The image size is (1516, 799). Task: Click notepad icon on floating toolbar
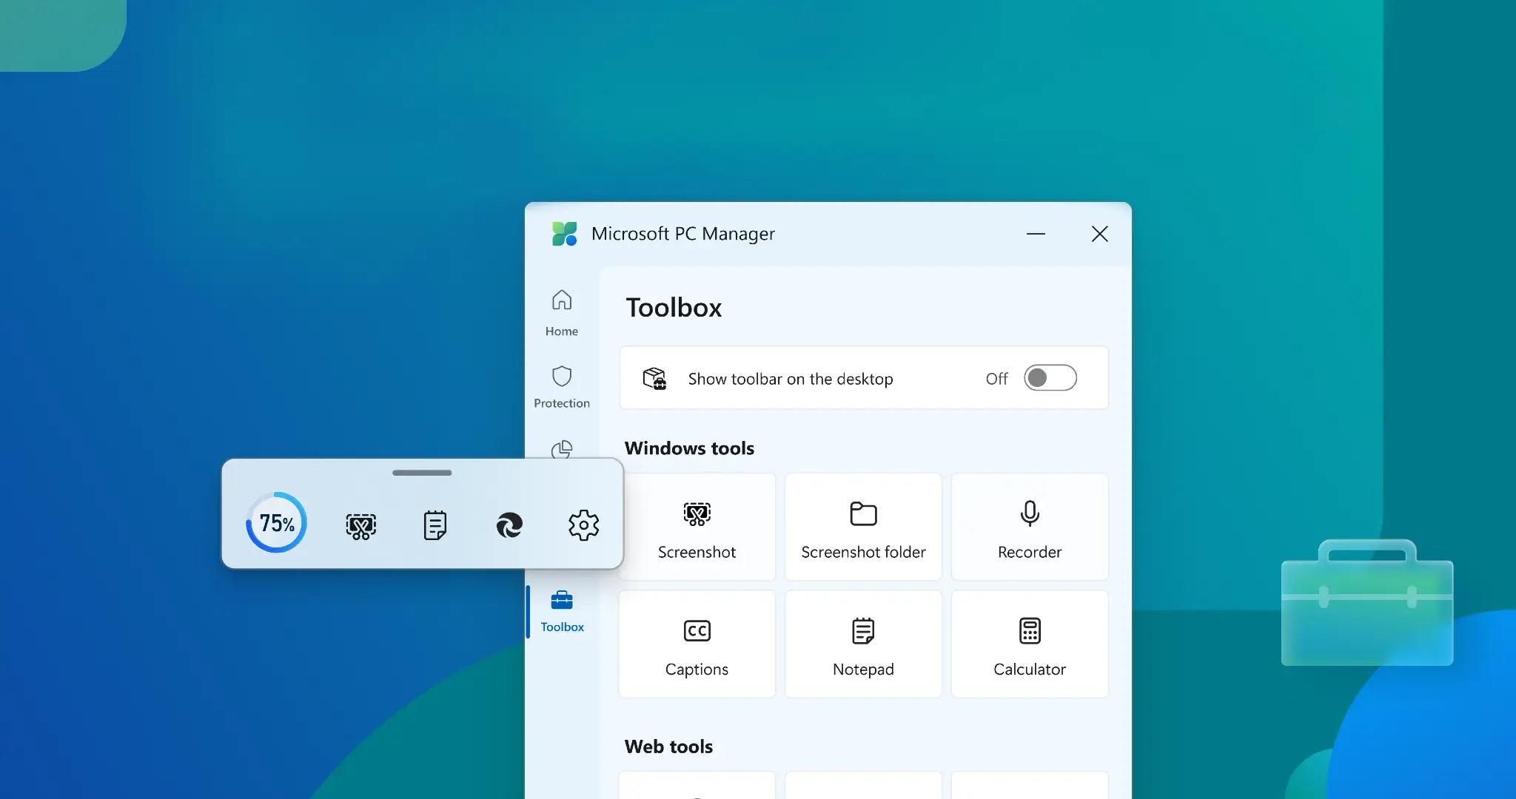pyautogui.click(x=435, y=525)
